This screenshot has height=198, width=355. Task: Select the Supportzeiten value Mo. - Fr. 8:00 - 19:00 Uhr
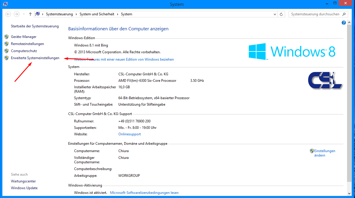coord(138,128)
